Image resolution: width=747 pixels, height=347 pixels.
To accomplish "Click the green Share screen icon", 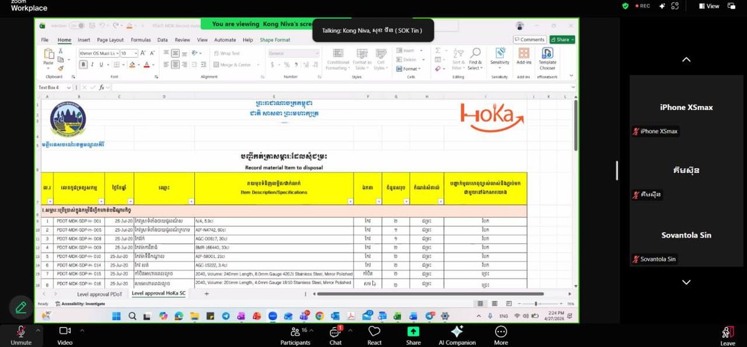I will 413,331.
